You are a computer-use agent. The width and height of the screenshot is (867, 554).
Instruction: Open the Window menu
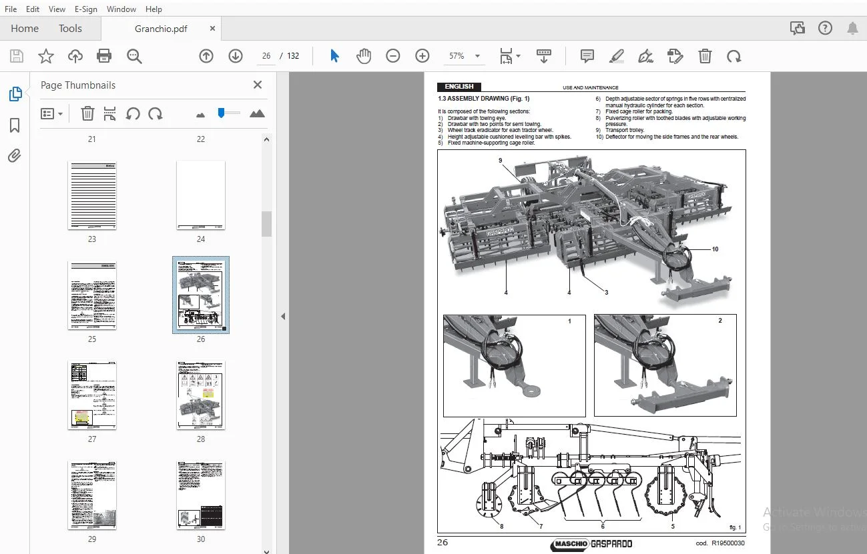tap(121, 9)
